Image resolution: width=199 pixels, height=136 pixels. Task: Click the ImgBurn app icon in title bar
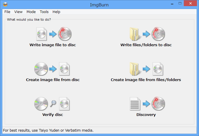click(x=5, y=5)
